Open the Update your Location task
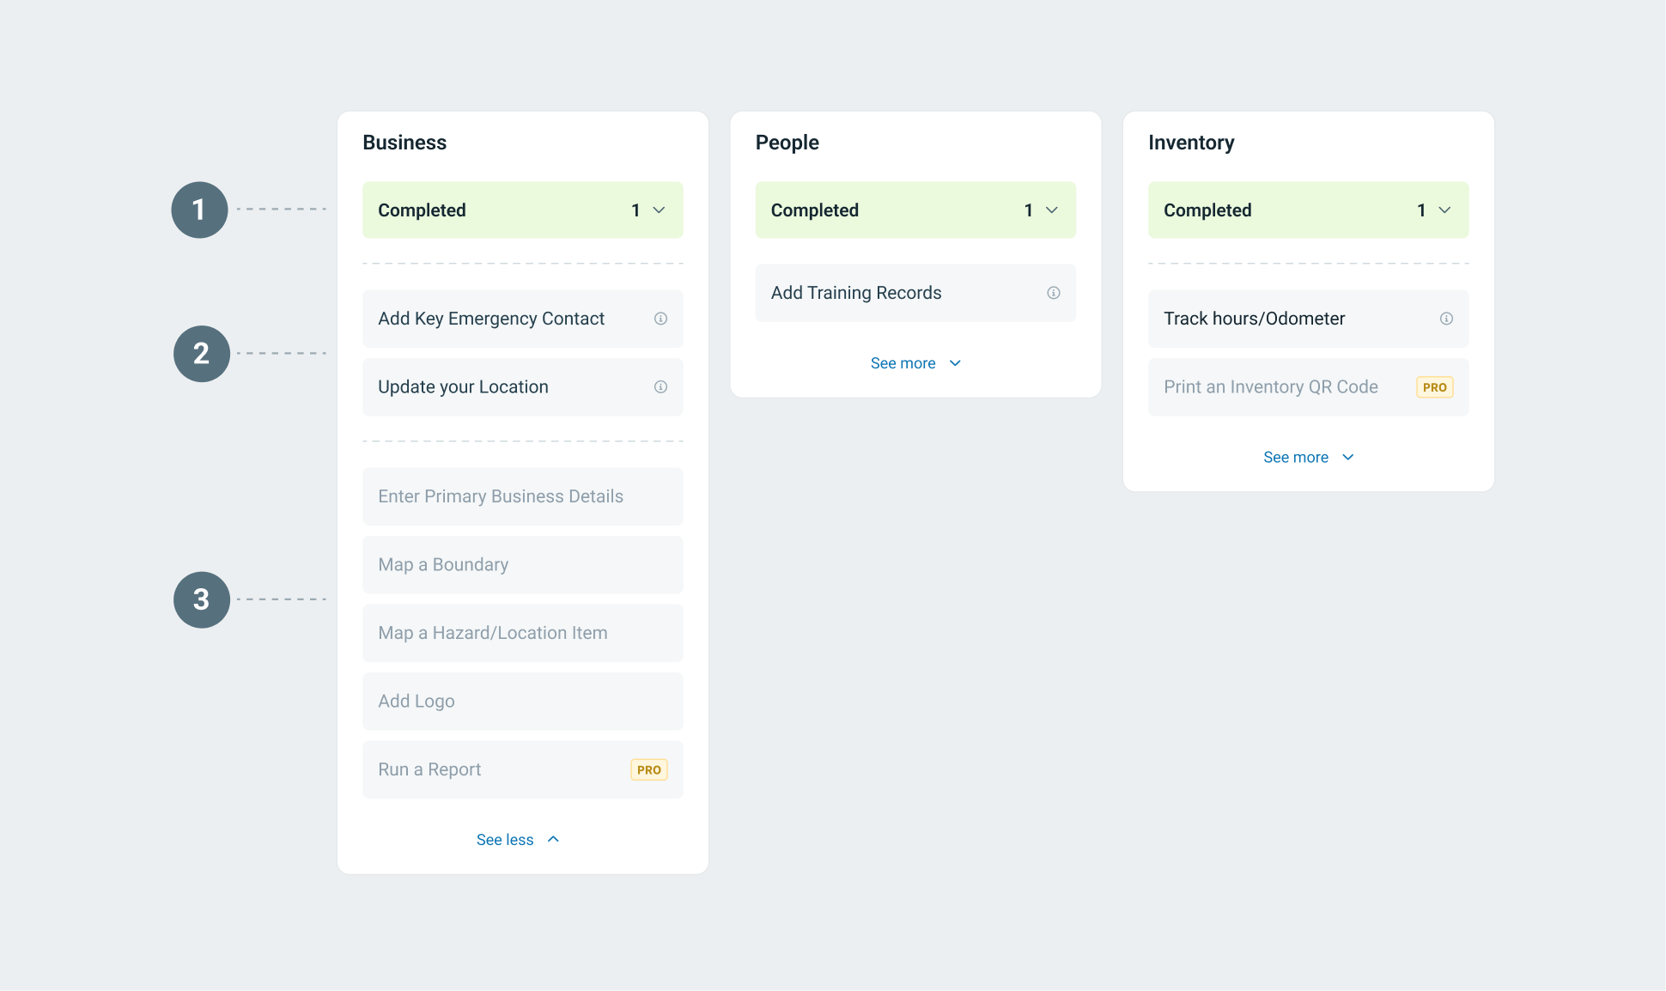Image resolution: width=1666 pixels, height=991 pixels. point(463,387)
